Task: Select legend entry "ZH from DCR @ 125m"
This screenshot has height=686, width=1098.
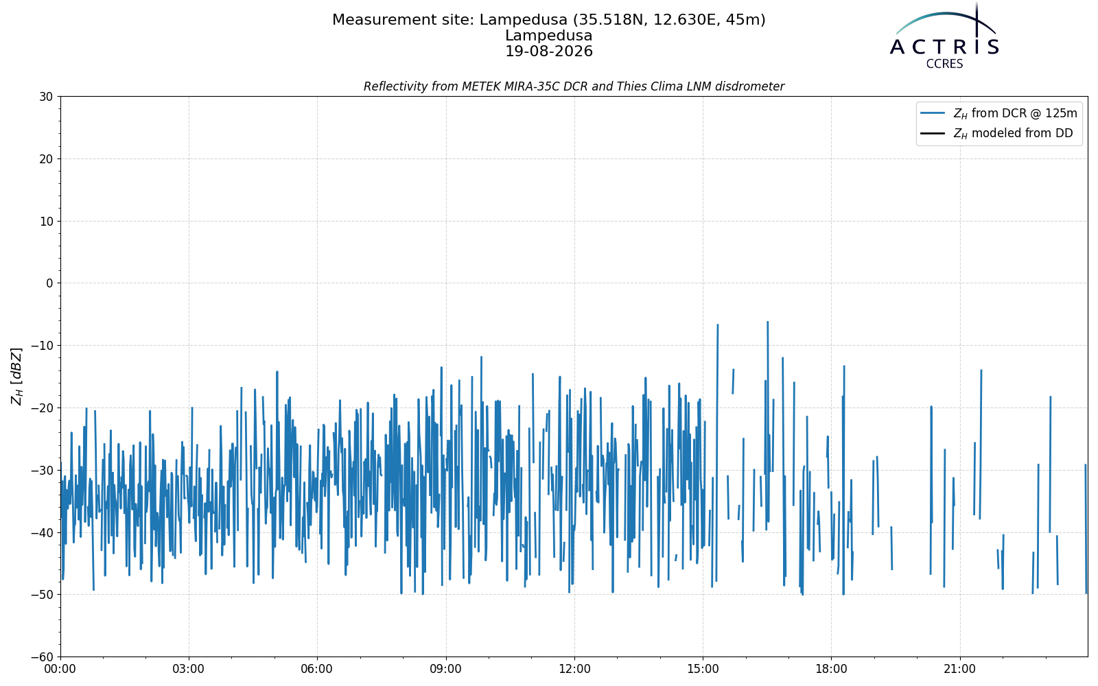Action: pyautogui.click(x=1015, y=113)
